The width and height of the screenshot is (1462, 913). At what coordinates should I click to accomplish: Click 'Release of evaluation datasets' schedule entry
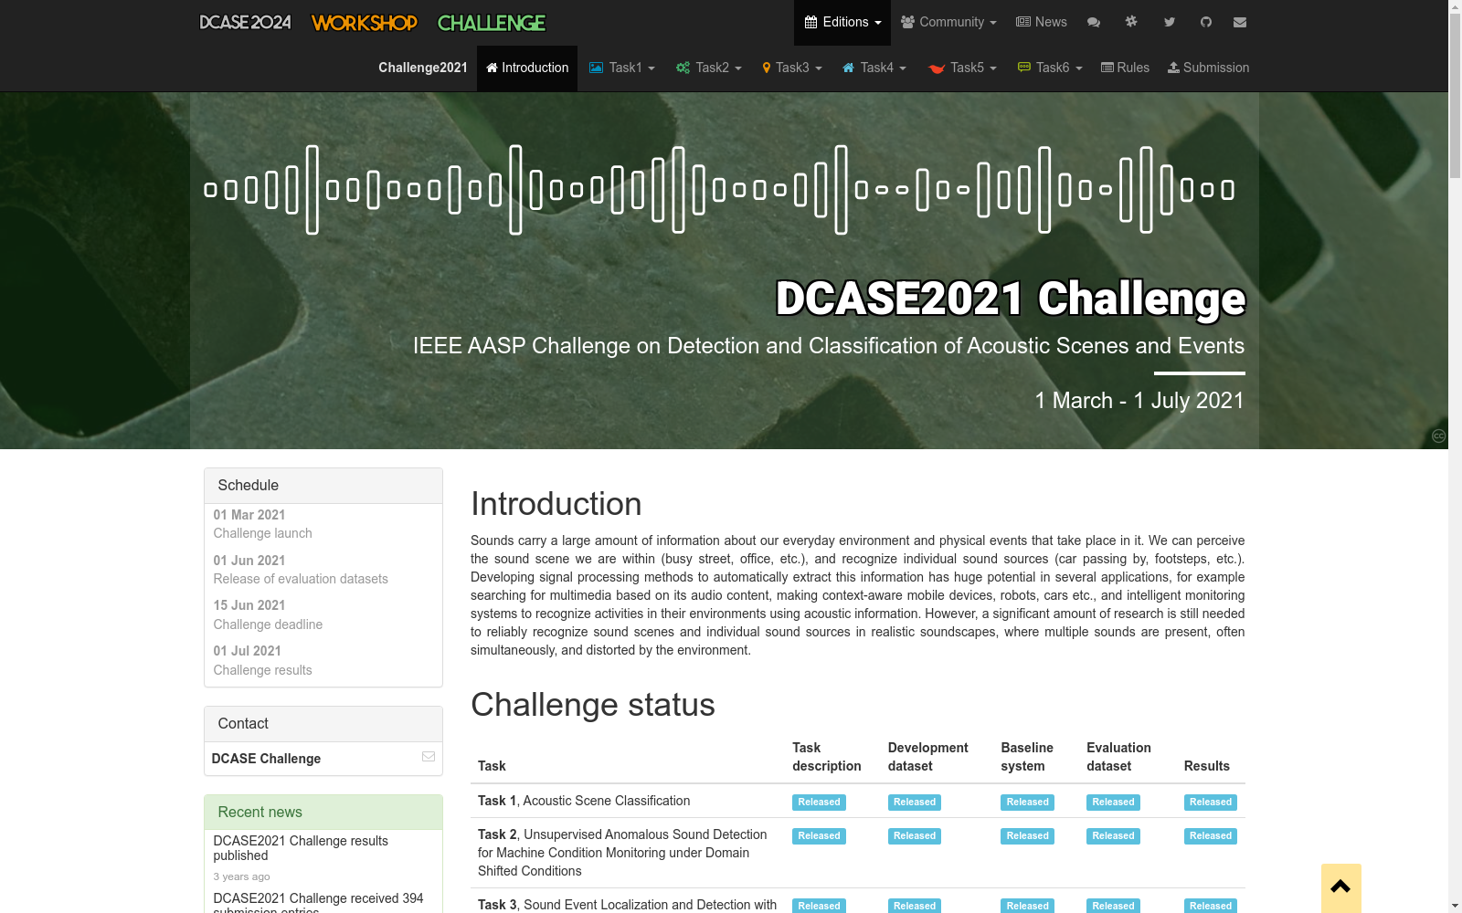[x=301, y=579]
